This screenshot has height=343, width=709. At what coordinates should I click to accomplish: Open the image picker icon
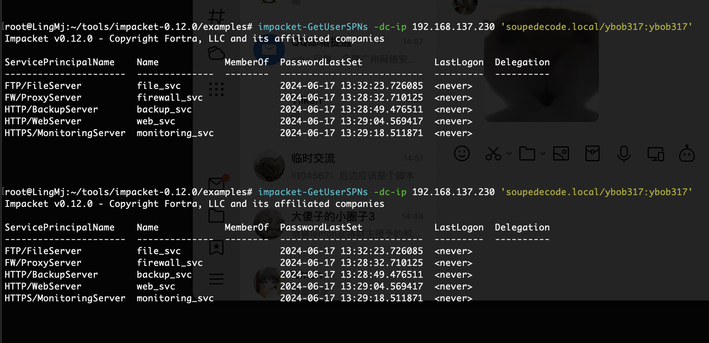(x=561, y=153)
